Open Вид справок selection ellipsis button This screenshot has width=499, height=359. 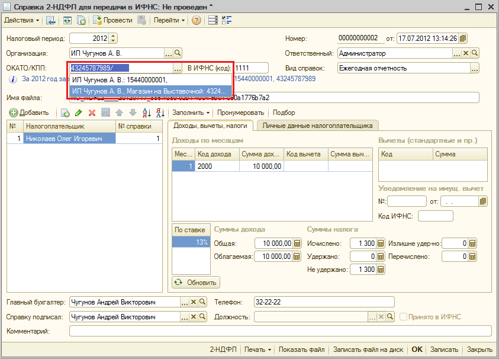tap(475, 68)
